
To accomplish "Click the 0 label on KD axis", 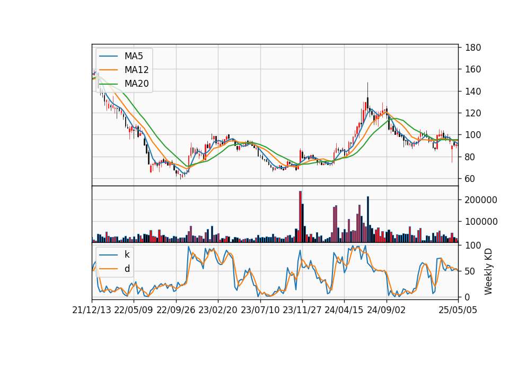I will click(468, 297).
